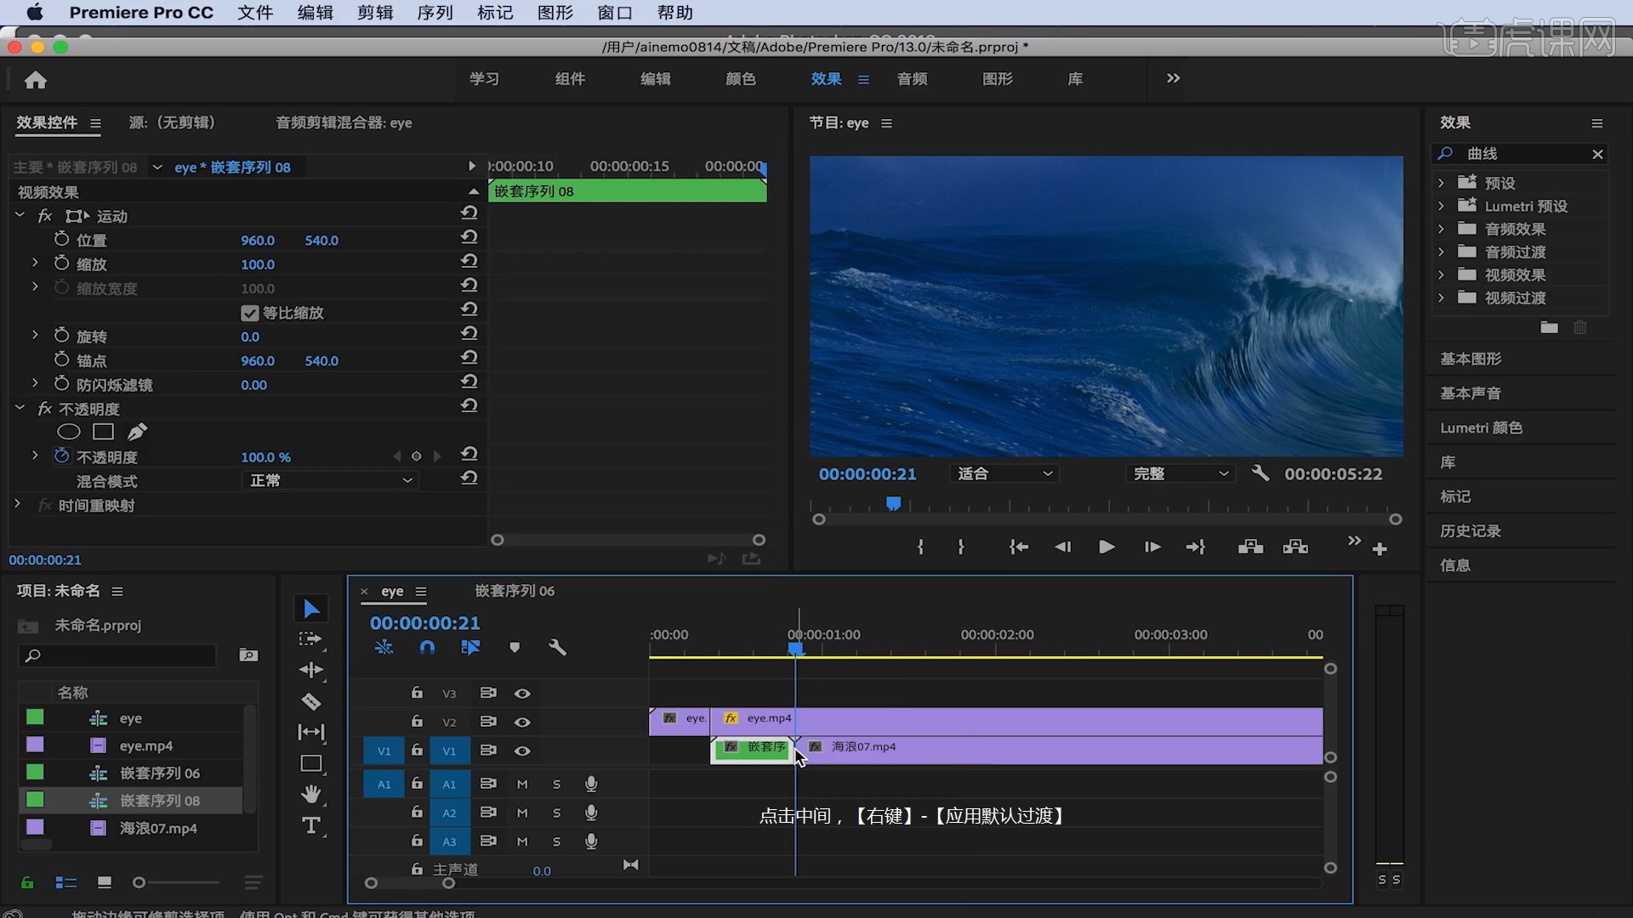Click the Lift button in program monitor
This screenshot has height=918, width=1633.
coord(1250,547)
